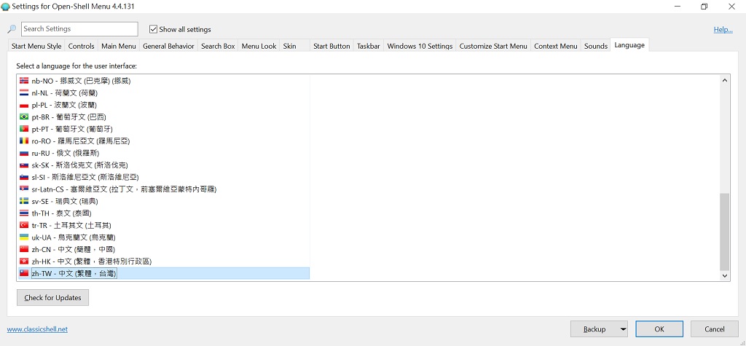Screen dimensions: 746x346
Task: Click the language list scrollbar thumb
Action: click(x=725, y=232)
